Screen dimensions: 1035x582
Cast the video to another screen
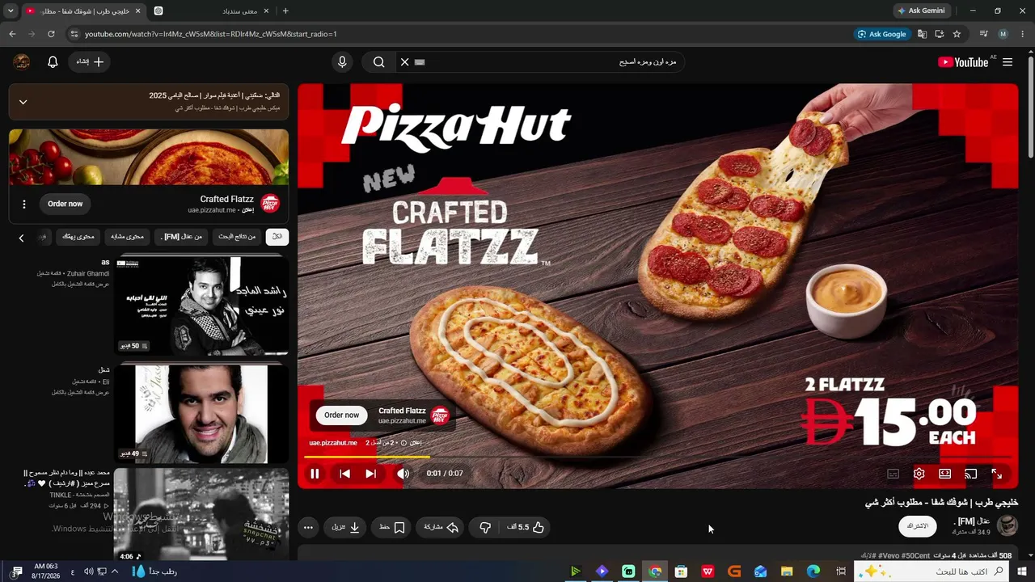[x=971, y=474]
